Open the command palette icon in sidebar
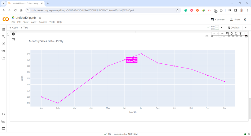Screen dimensions: 251x136 click(x=3, y=122)
